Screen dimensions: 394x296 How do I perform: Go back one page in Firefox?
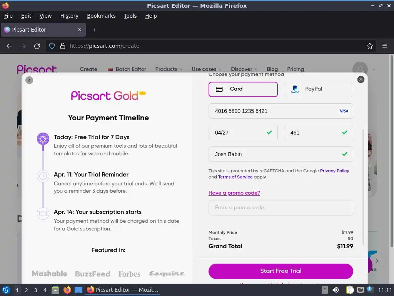click(9, 46)
